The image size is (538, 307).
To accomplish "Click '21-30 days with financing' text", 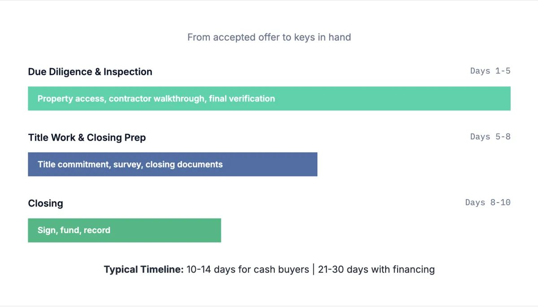I will 376,269.
